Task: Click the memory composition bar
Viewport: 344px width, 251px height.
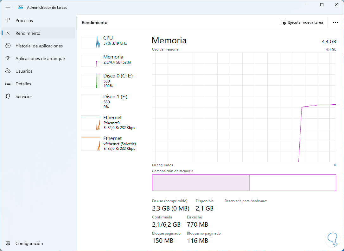Action: click(x=244, y=183)
